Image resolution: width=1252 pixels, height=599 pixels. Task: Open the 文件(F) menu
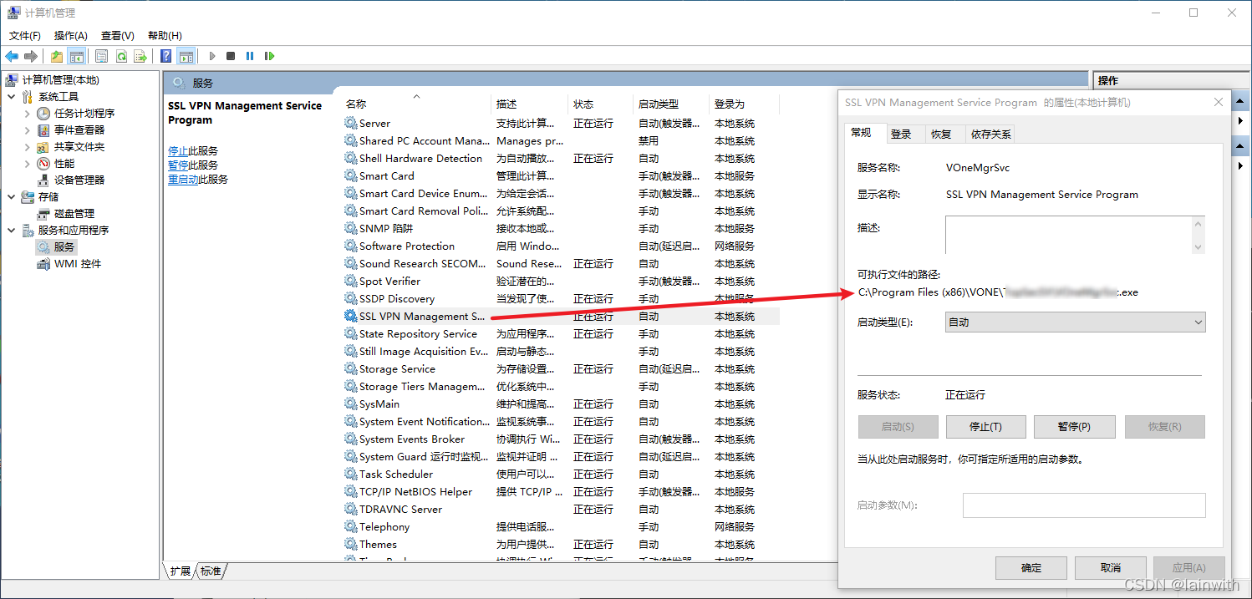click(x=25, y=36)
